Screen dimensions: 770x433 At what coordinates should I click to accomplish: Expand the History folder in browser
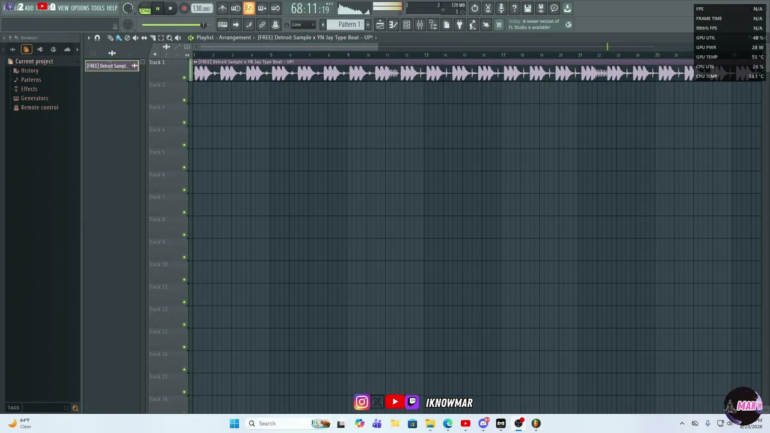tap(29, 70)
